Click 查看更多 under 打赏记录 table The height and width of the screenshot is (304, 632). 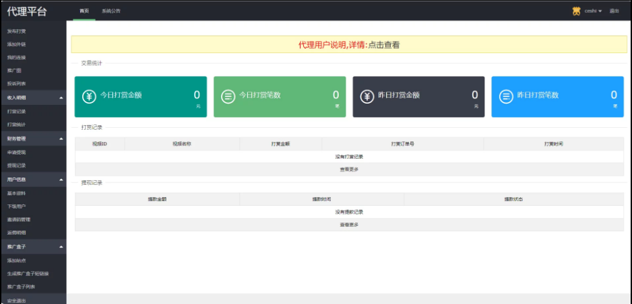click(349, 169)
